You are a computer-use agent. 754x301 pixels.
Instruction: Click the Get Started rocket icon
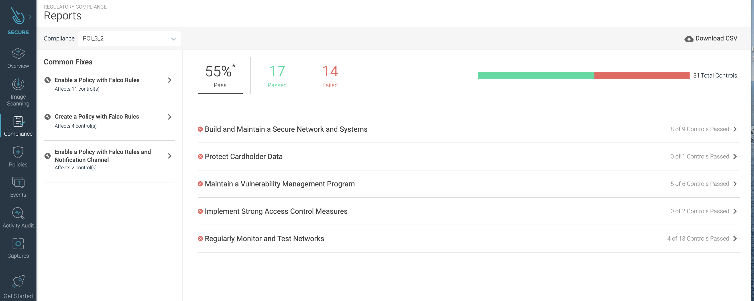click(x=18, y=281)
